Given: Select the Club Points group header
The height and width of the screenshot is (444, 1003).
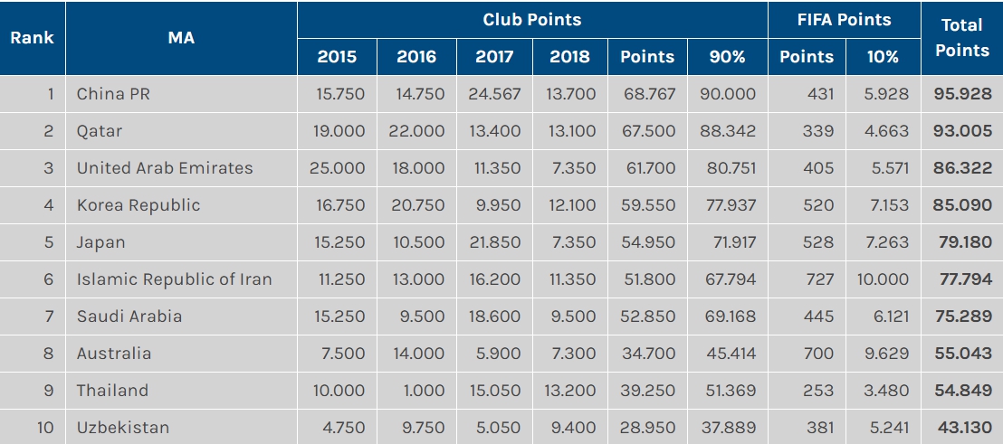Looking at the screenshot, I should (531, 19).
